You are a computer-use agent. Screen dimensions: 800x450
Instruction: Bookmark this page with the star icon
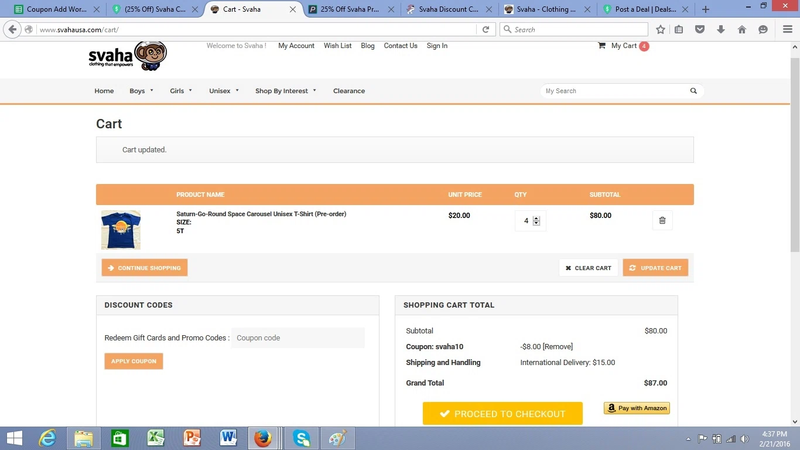pos(661,29)
